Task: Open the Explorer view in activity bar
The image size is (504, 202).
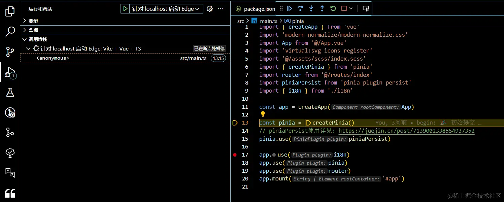Action: tap(10, 11)
